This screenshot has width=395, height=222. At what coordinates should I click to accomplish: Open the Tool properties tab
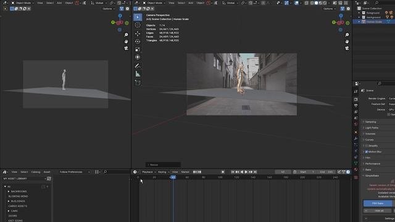pos(355,92)
